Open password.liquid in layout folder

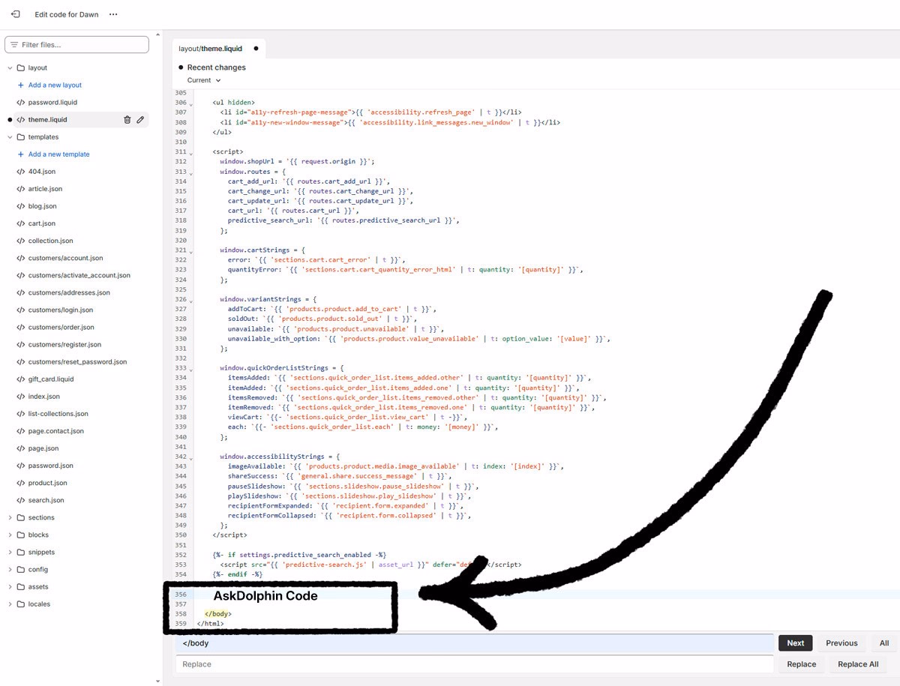coord(52,102)
